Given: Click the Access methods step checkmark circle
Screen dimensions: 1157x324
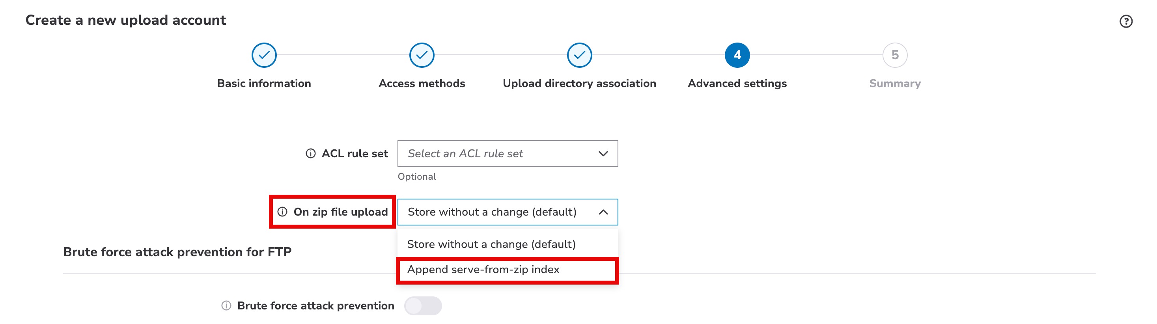Looking at the screenshot, I should [422, 55].
